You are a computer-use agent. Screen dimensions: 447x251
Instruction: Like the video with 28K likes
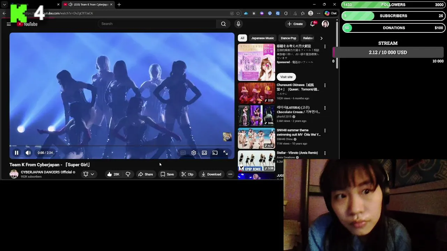coord(113,174)
